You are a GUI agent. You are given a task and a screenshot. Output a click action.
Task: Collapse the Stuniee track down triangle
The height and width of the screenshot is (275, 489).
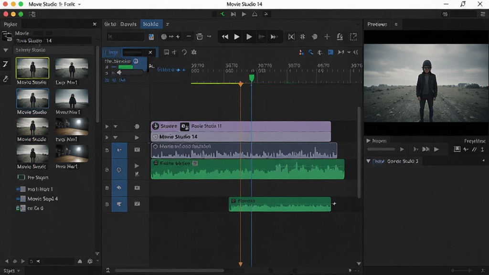coord(116,127)
